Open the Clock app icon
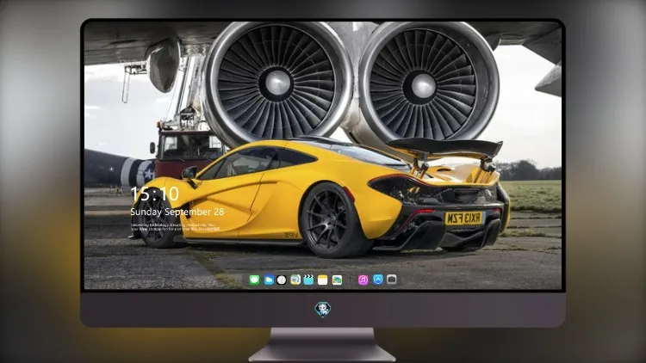Viewport: 646px width, 363px height. coord(282,280)
